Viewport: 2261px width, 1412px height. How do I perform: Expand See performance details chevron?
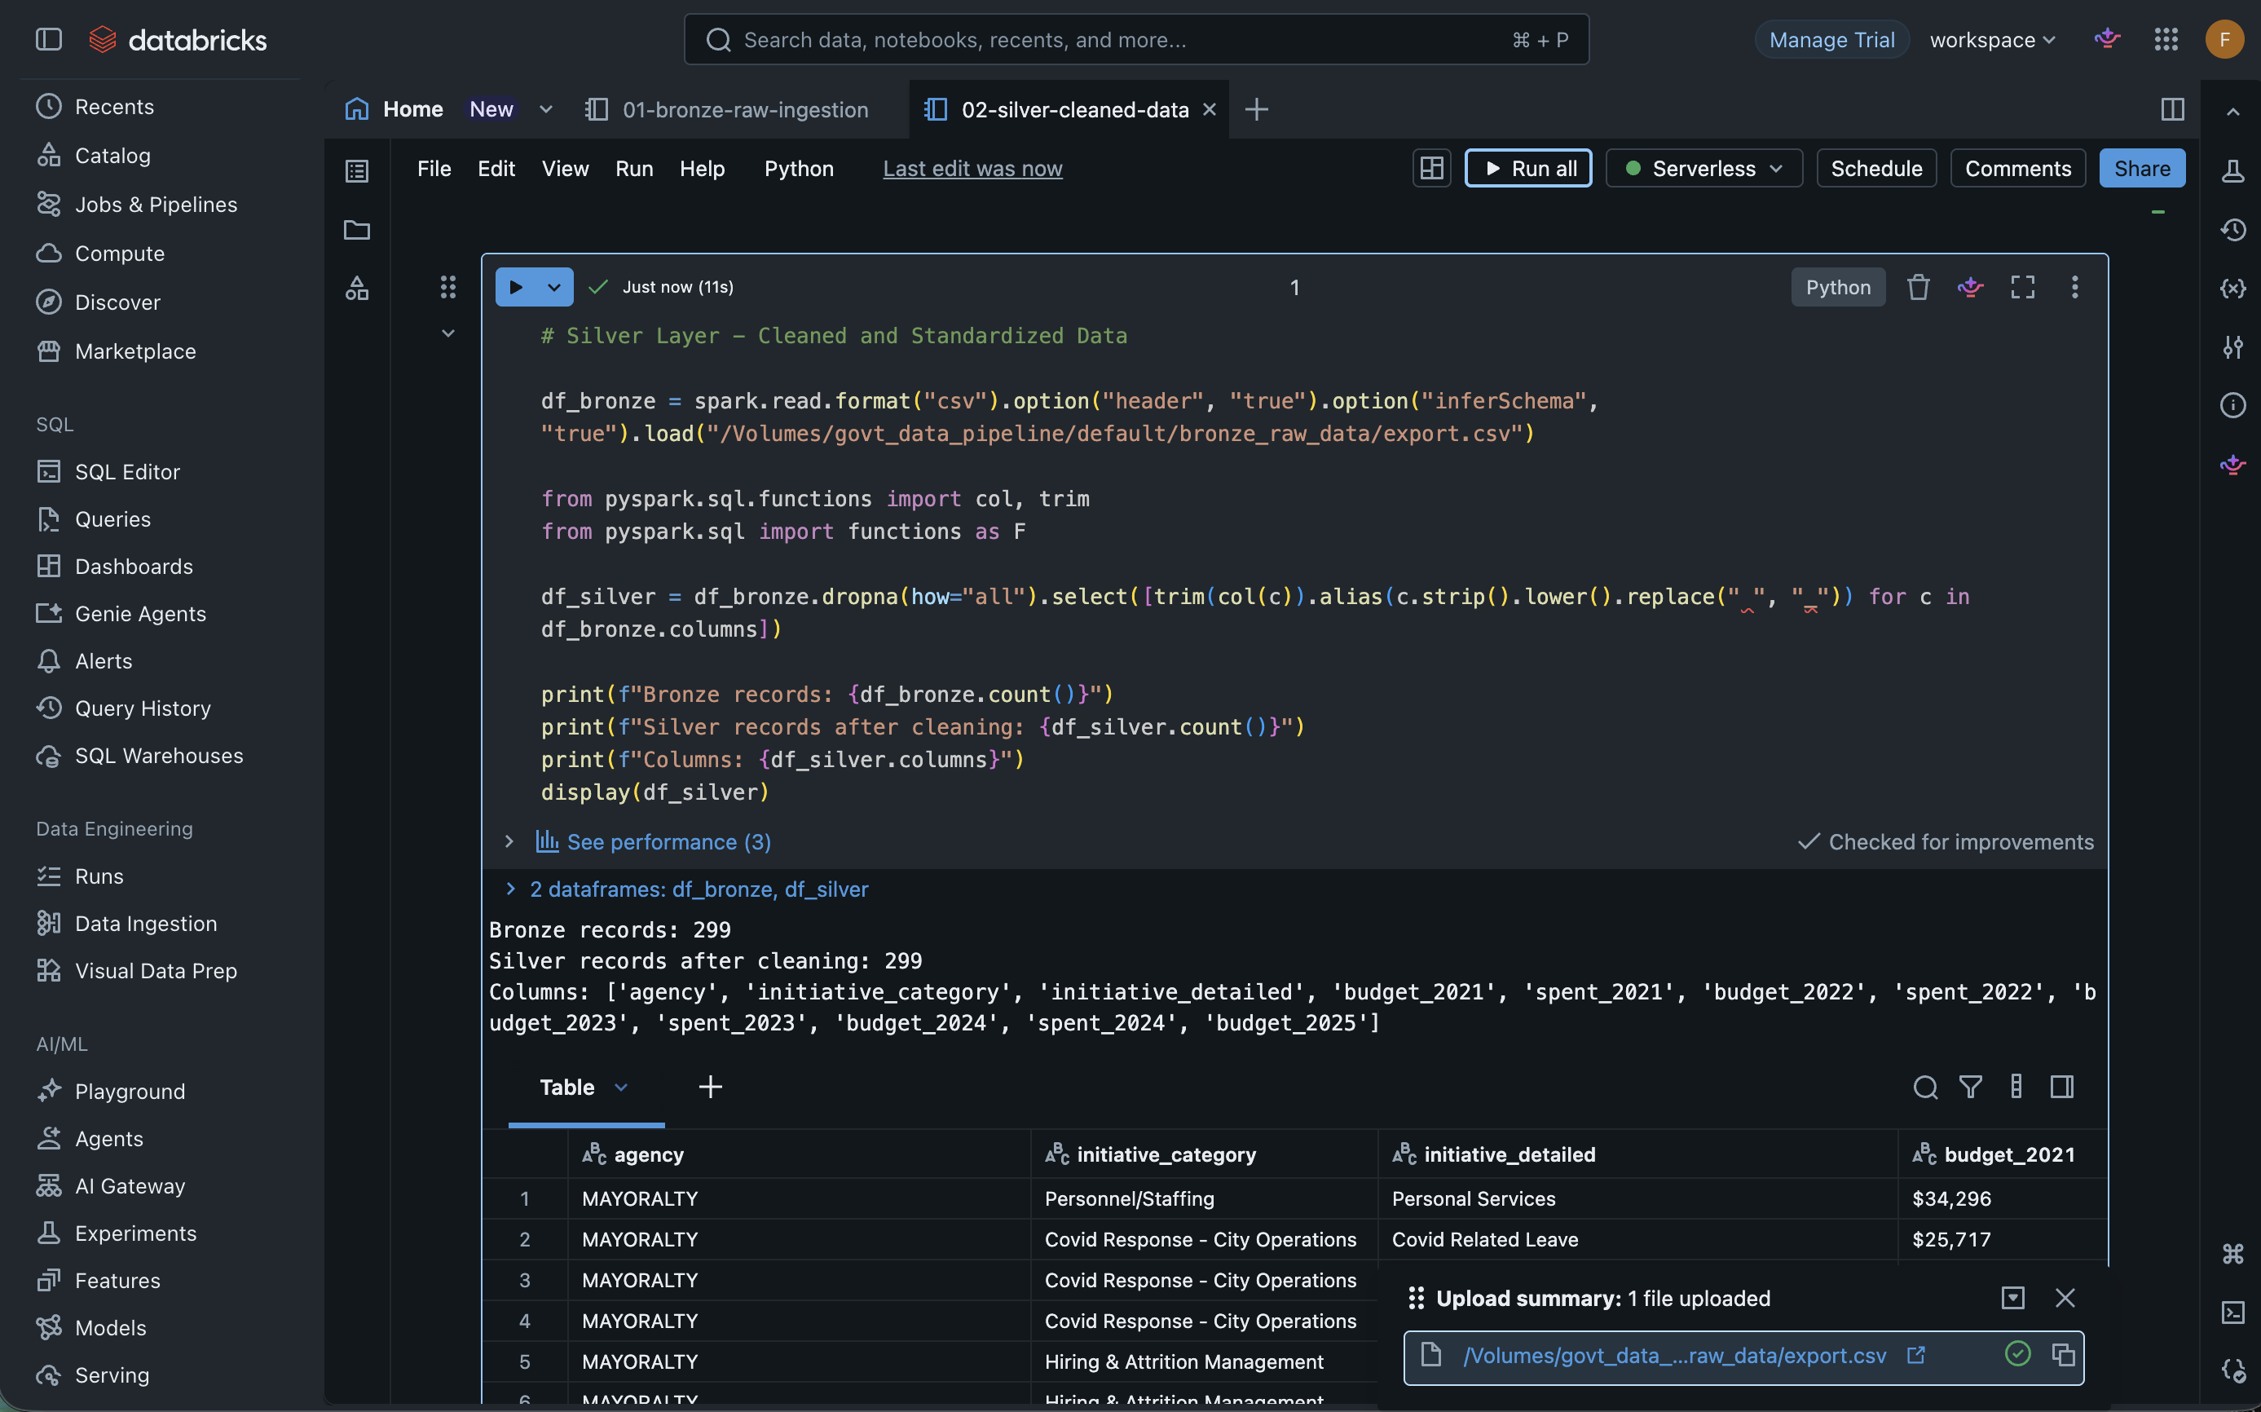tap(509, 841)
